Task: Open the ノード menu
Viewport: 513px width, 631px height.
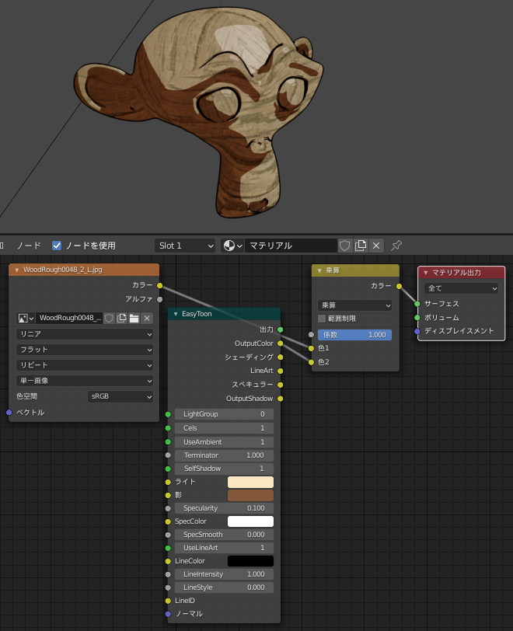Action: tap(29, 246)
